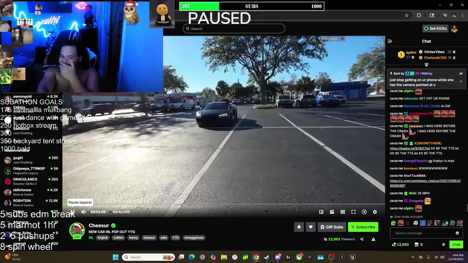The width and height of the screenshot is (468, 263).
Task: Follow Cheesur with the heart button
Action: (x=311, y=227)
